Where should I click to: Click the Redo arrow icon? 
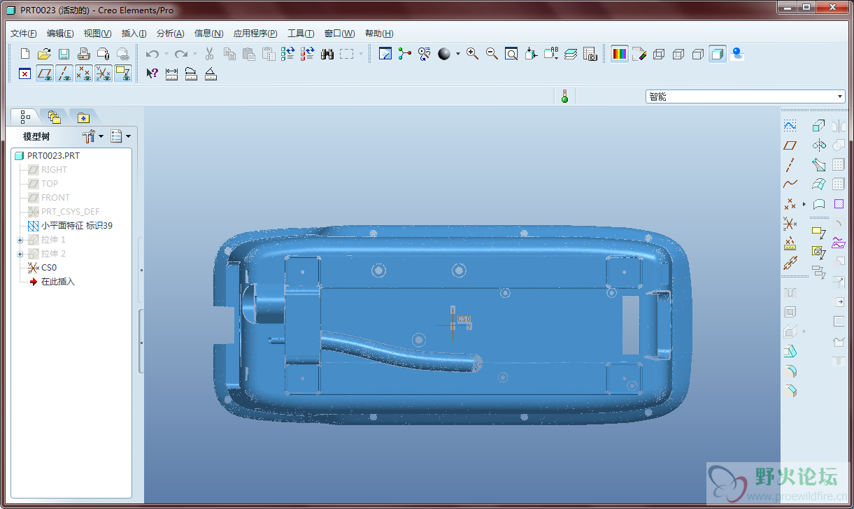pyautogui.click(x=181, y=54)
